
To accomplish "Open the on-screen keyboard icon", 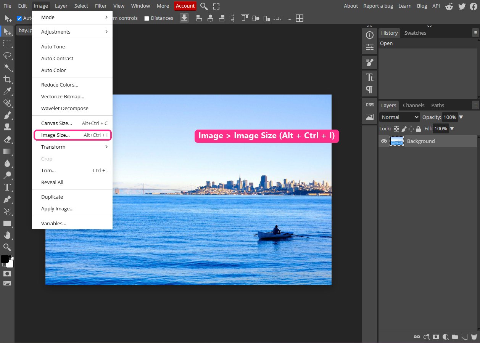I will (x=7, y=283).
